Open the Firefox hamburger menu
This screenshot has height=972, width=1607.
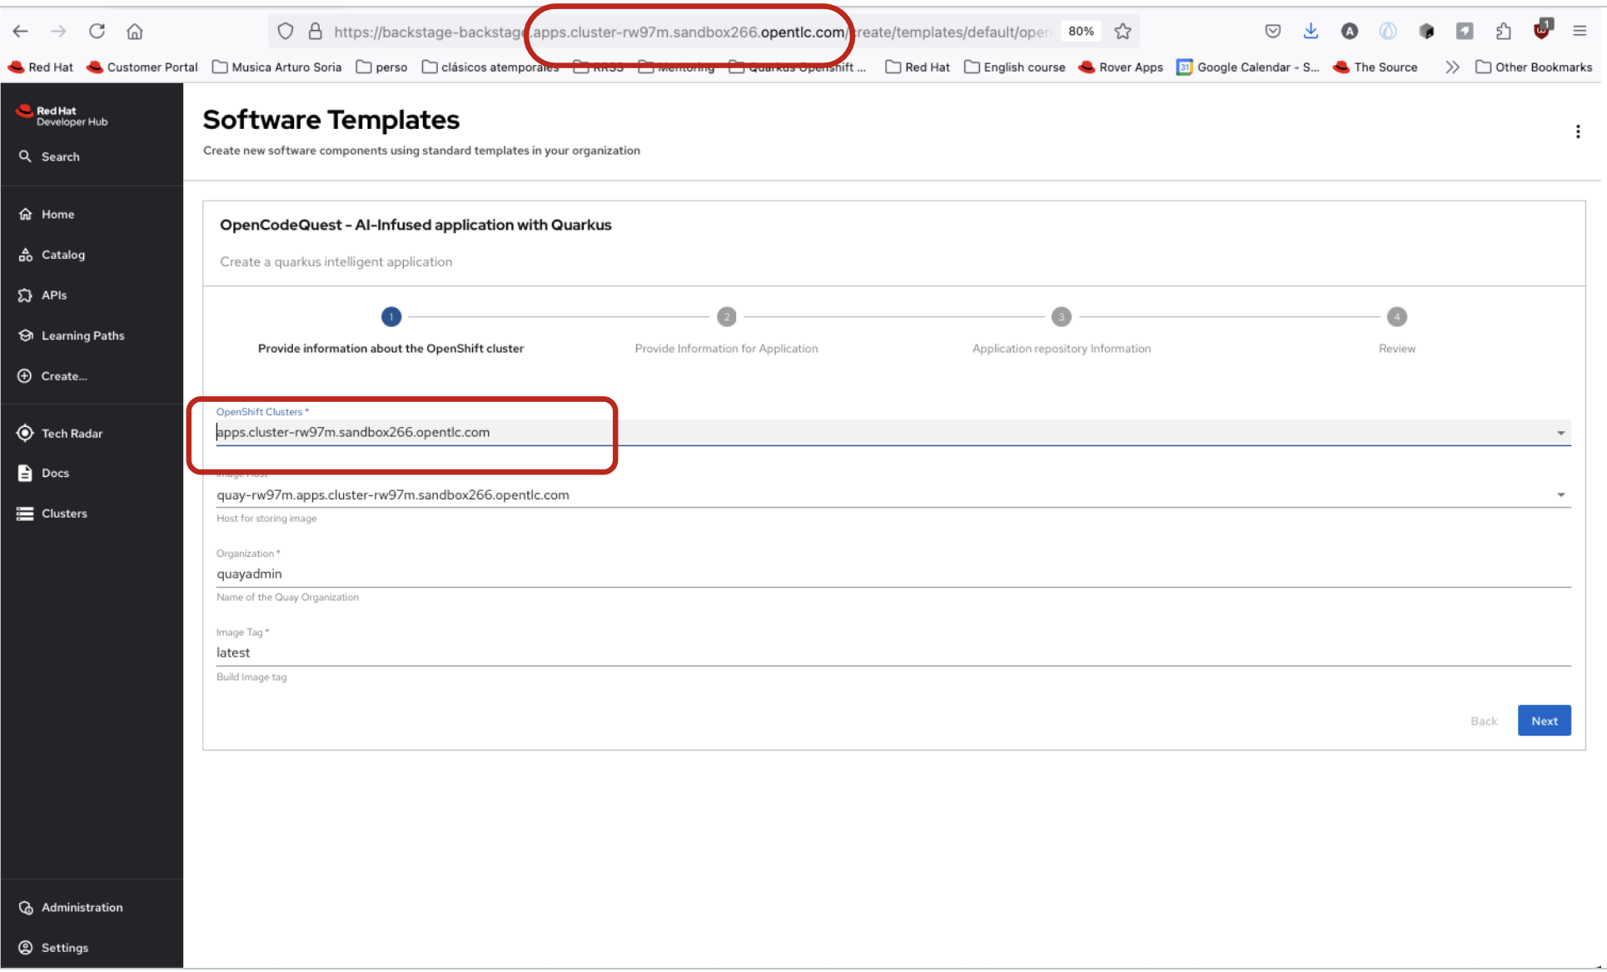[x=1580, y=32]
